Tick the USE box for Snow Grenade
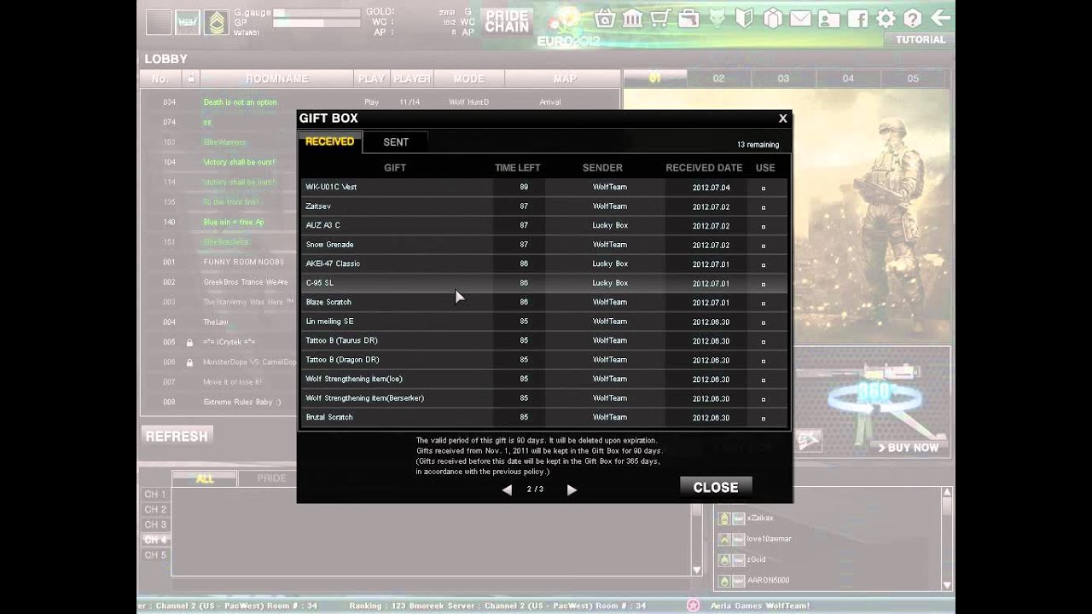1092x614 pixels. 763,246
